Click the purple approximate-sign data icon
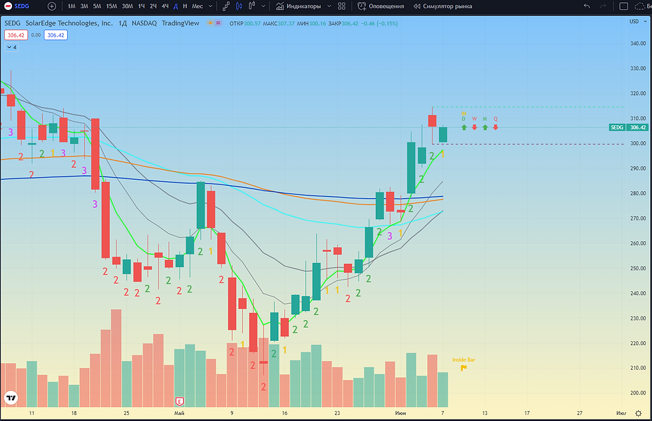Screen dimensions: 652x421 (x=218, y=23)
